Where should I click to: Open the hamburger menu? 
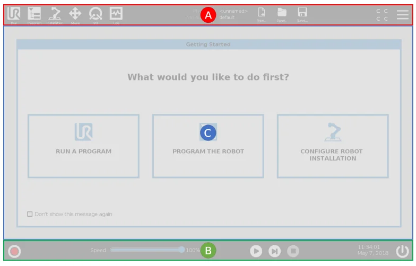[x=403, y=14]
